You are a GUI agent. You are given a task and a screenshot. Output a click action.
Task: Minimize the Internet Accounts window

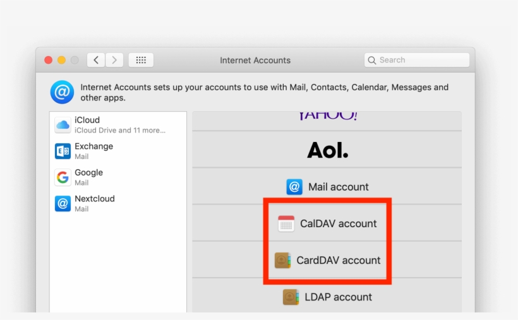61,60
